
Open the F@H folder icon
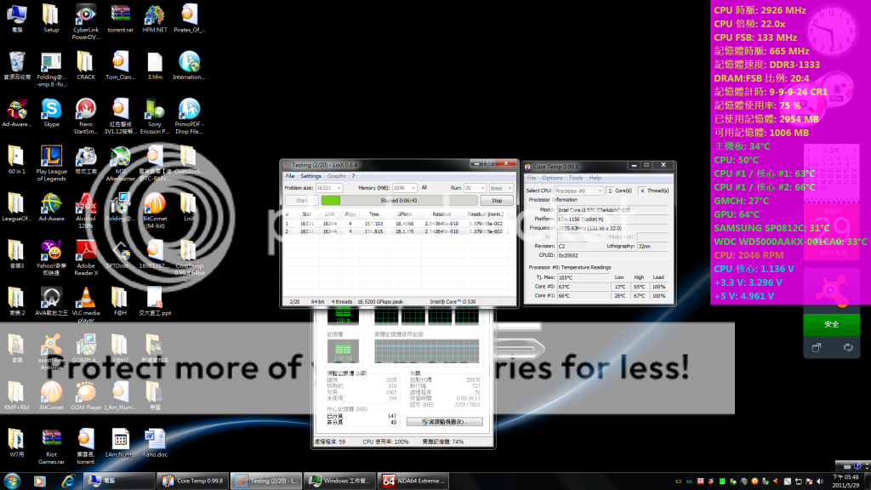point(120,302)
